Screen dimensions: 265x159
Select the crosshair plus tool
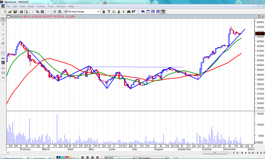3,24
